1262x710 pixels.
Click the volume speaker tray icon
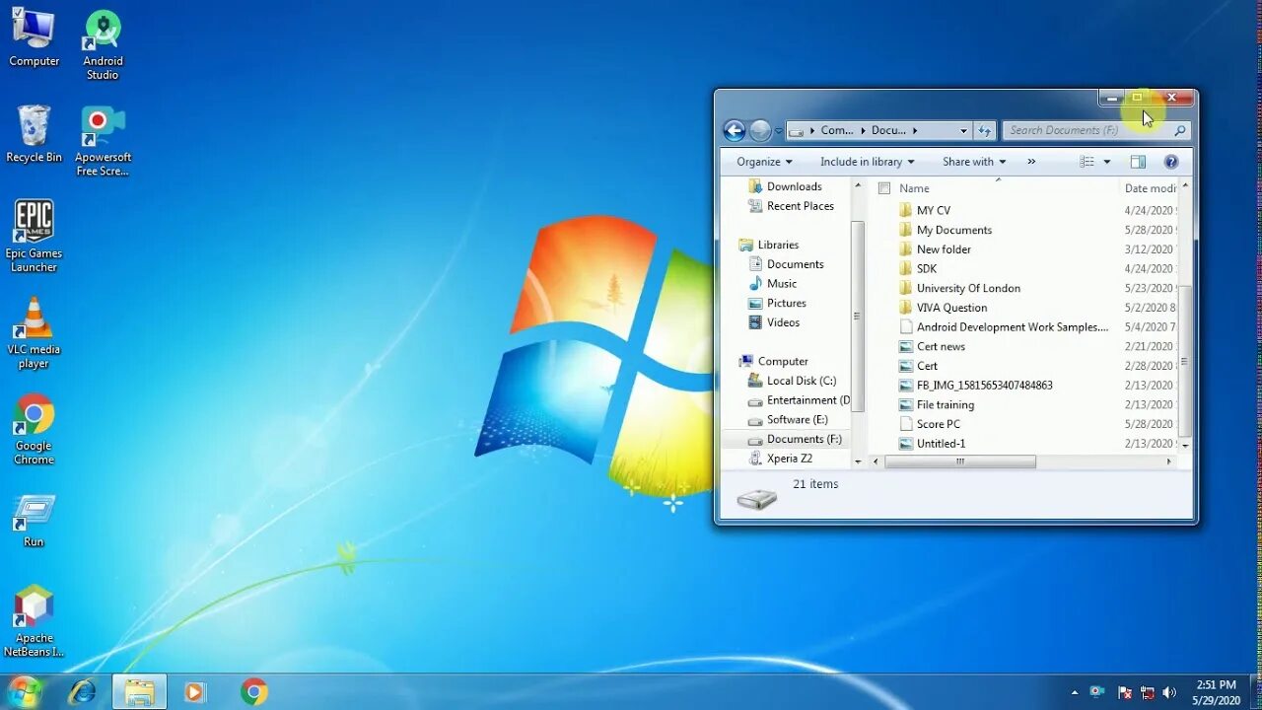[1169, 692]
